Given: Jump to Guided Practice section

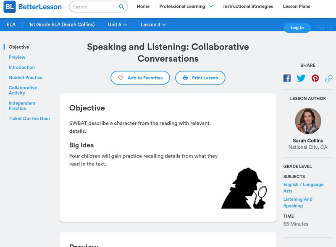Looking at the screenshot, I should click(x=26, y=78).
